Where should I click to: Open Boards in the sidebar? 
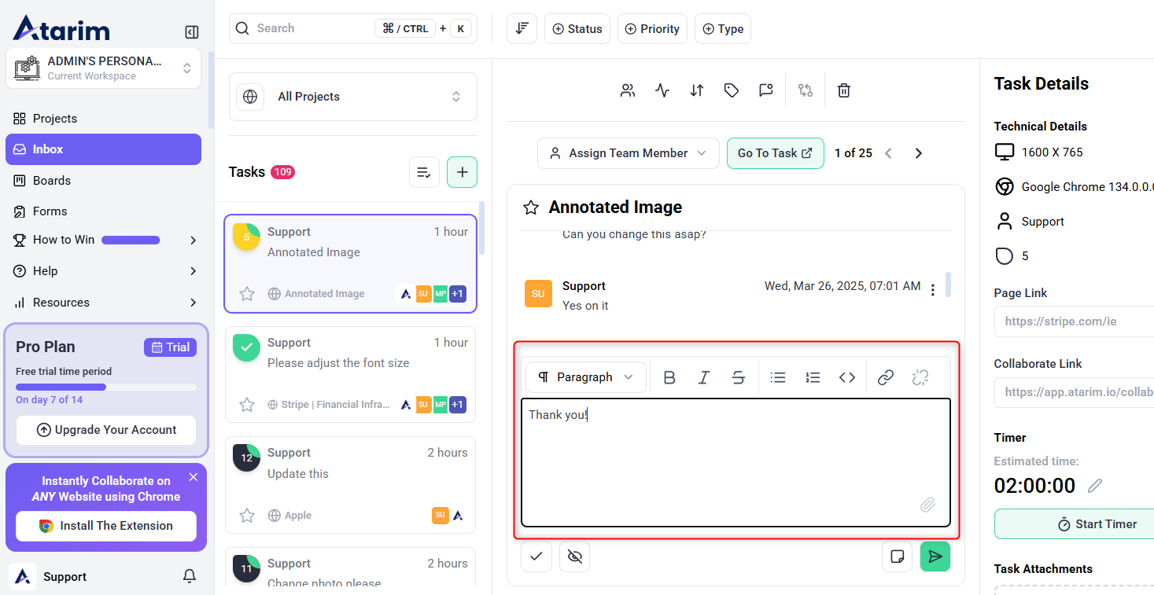point(52,180)
